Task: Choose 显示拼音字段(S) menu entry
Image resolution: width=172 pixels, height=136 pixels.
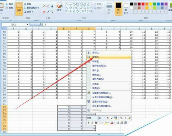Action: click(109, 102)
